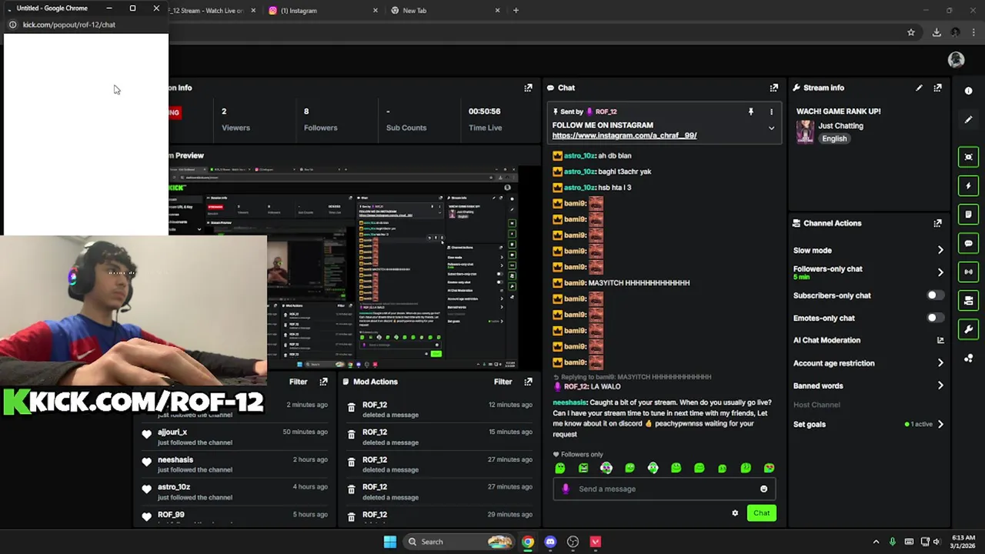Open profile avatar at top right of the Kick page
Image resolution: width=985 pixels, height=554 pixels.
click(x=956, y=60)
